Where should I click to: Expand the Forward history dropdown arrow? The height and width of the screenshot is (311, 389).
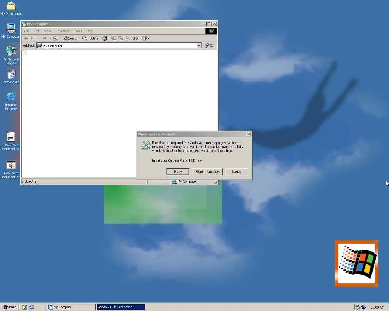[50, 38]
